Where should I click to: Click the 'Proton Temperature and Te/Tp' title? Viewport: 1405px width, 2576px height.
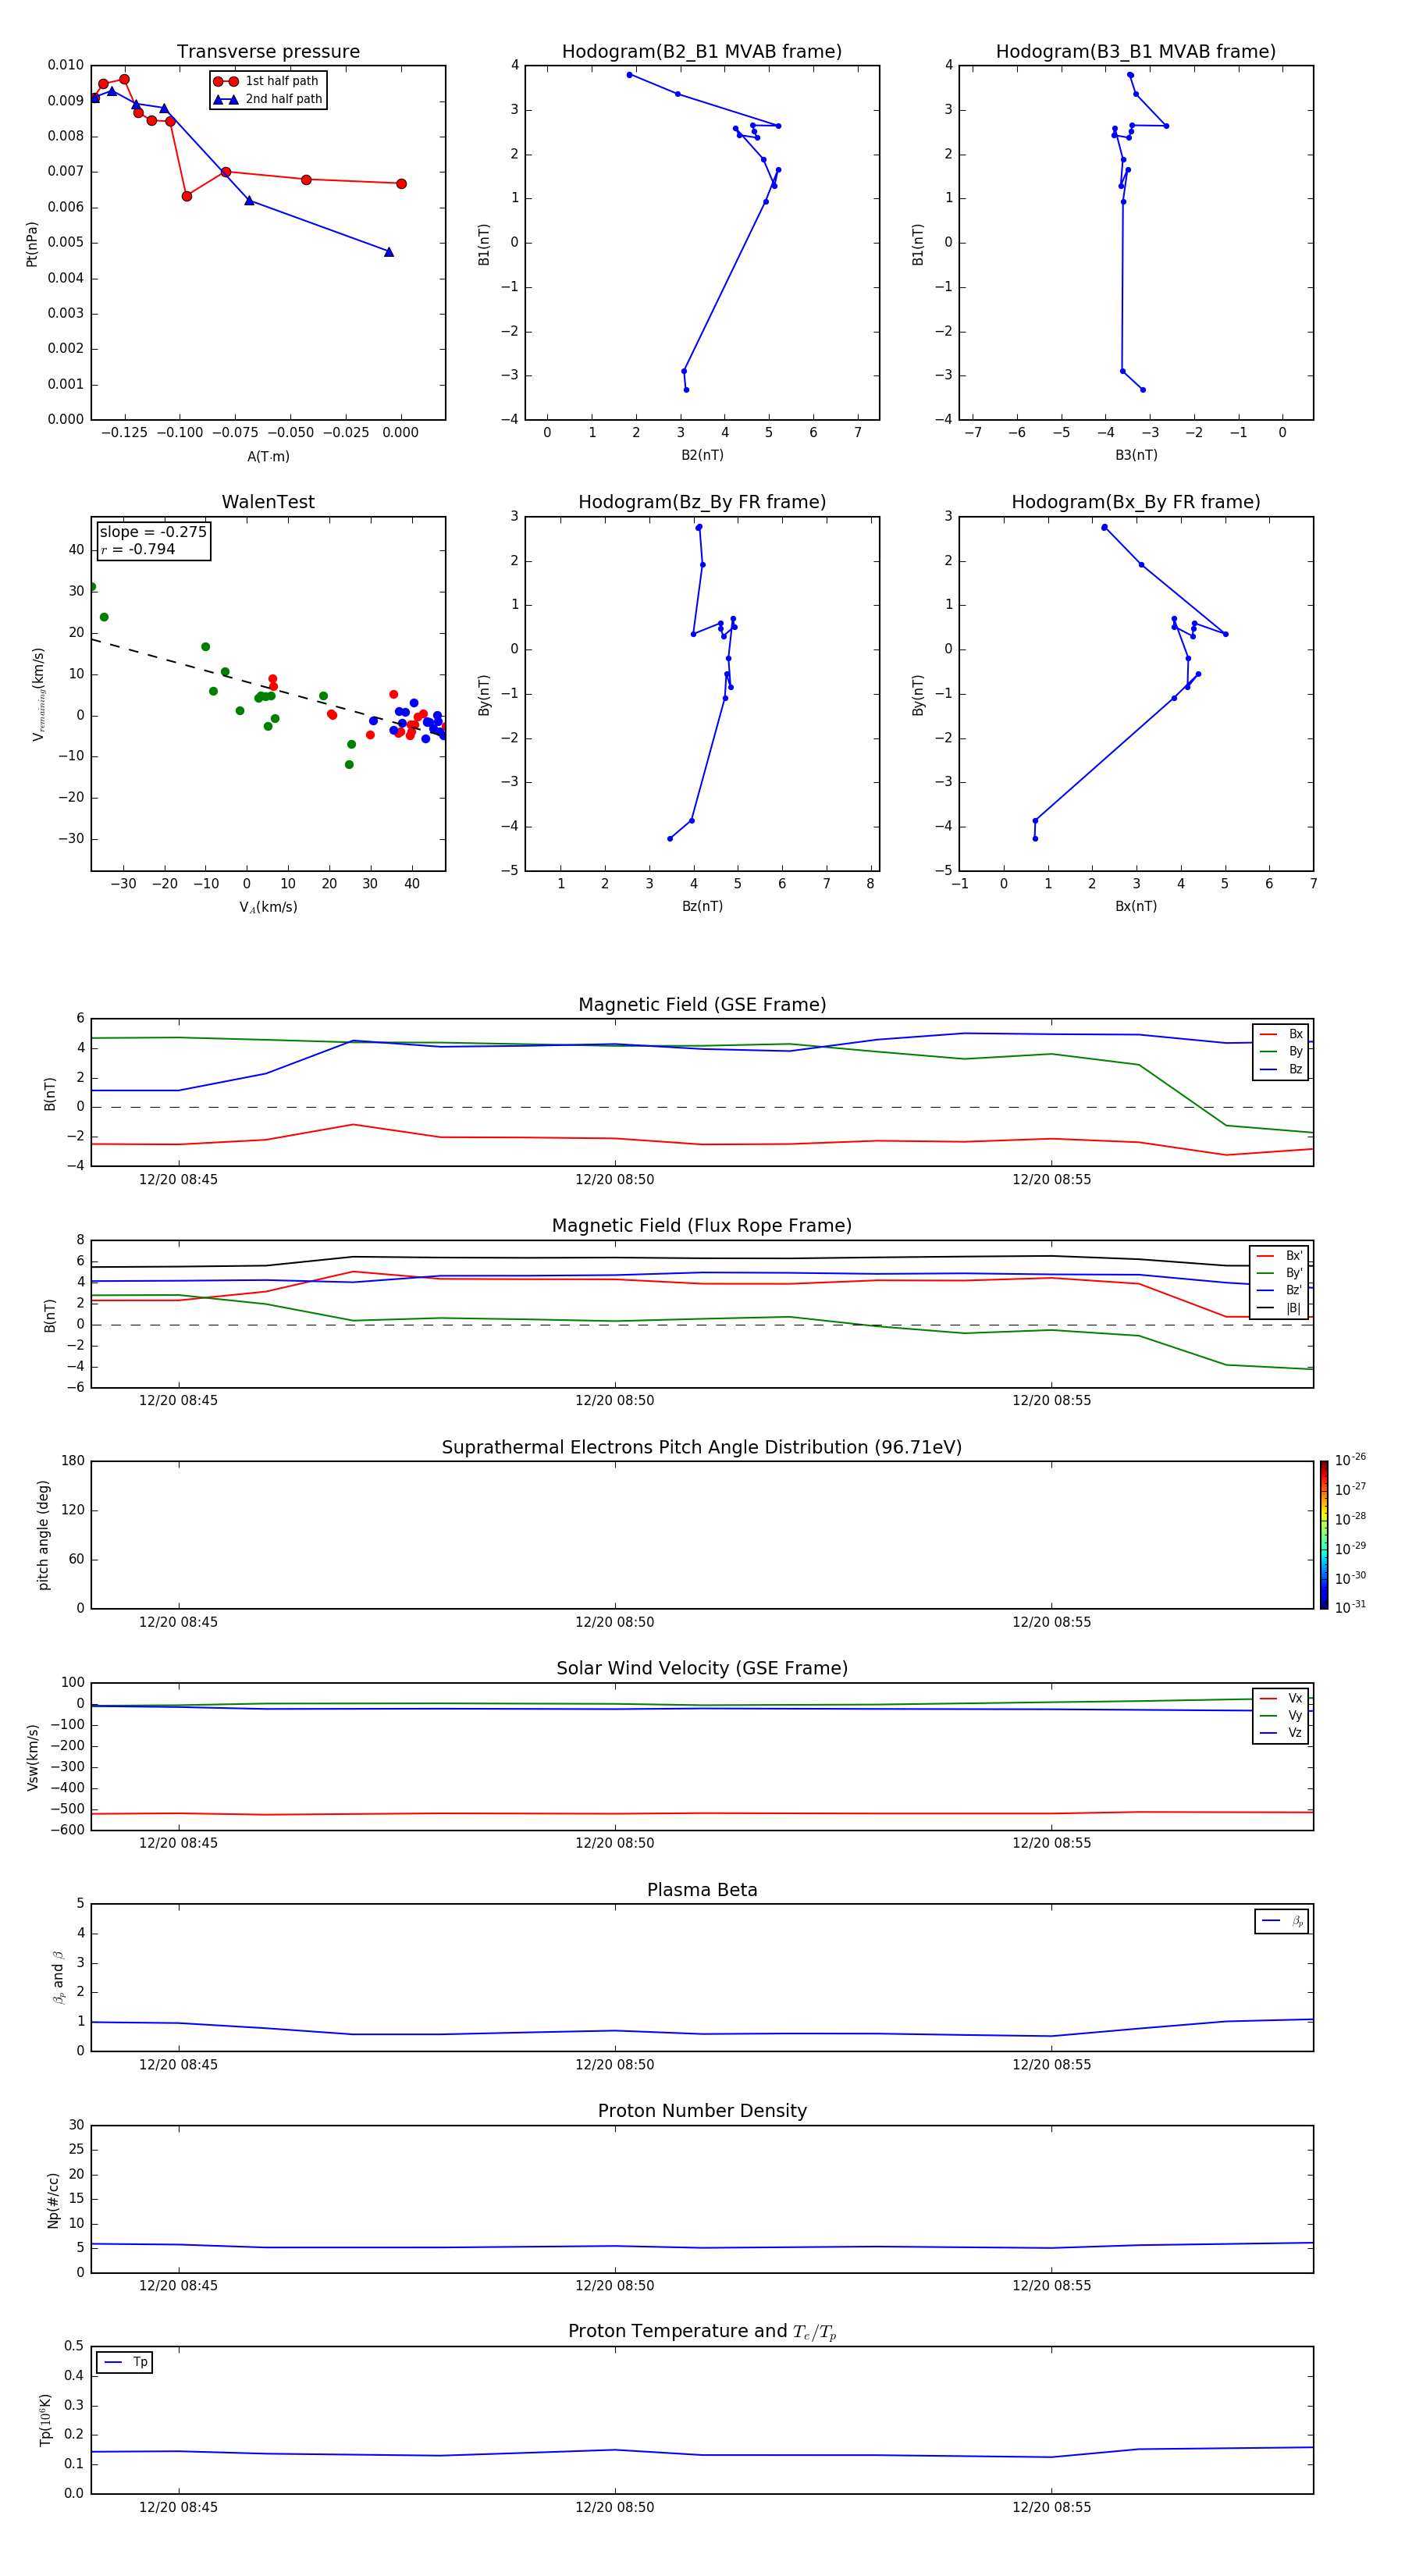pos(702,2332)
